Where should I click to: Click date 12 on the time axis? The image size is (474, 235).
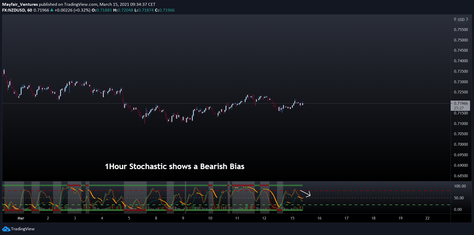click(264, 218)
